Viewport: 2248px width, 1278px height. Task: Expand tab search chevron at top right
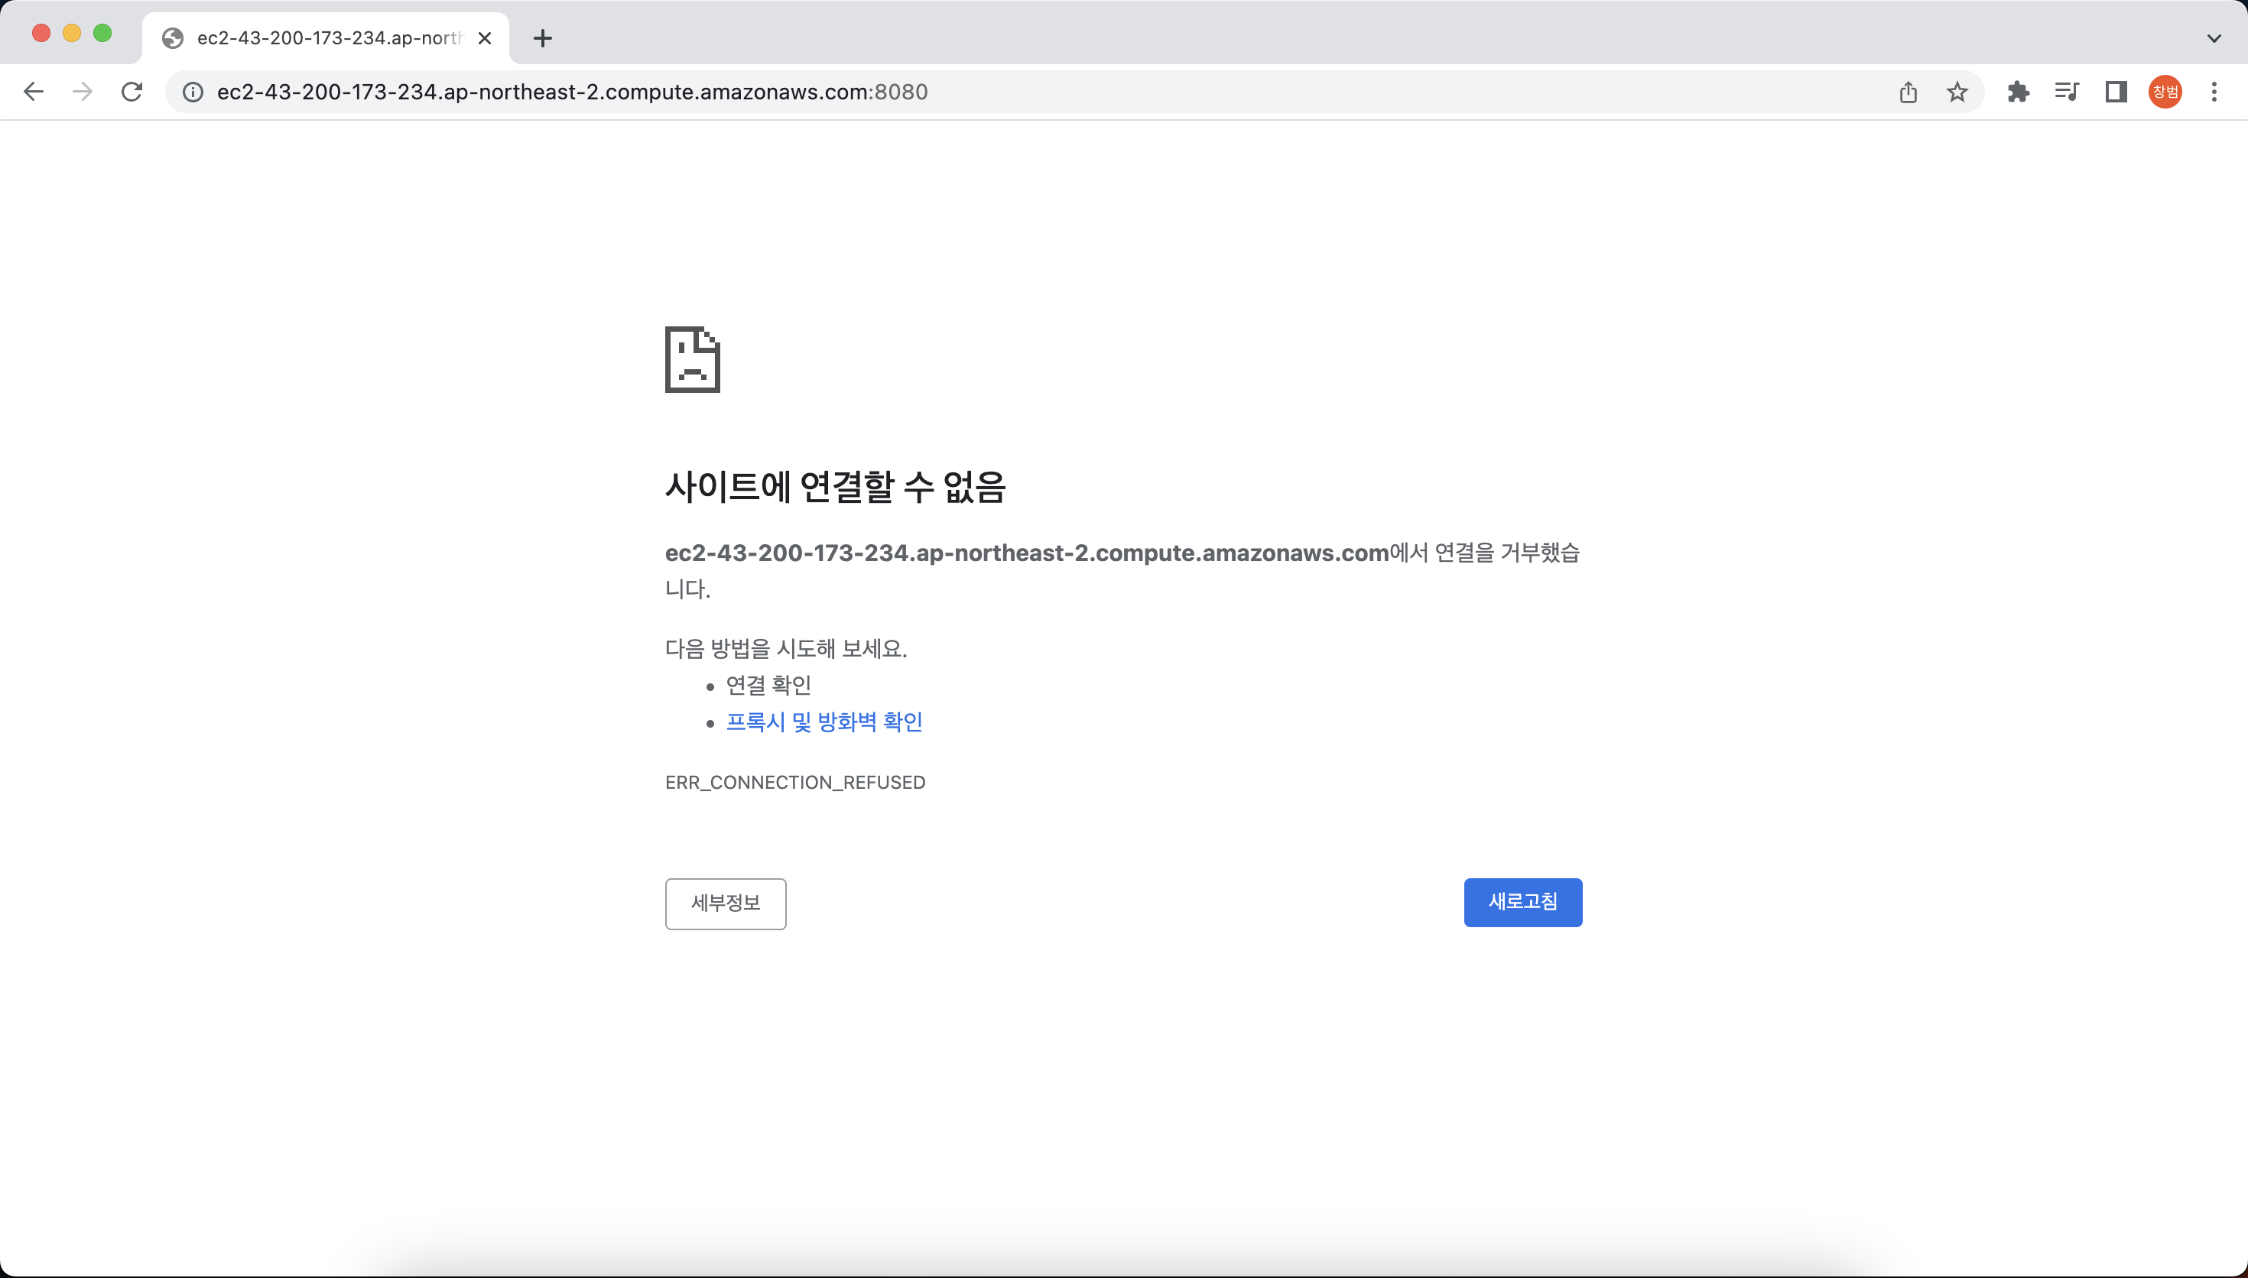tap(2214, 39)
